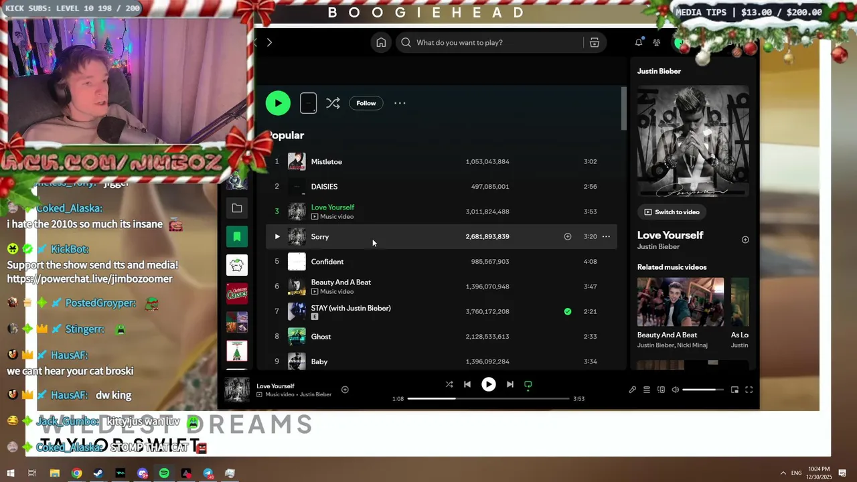Select the Love Yourself track row
Viewport: 857px width, 482px height.
click(x=441, y=212)
